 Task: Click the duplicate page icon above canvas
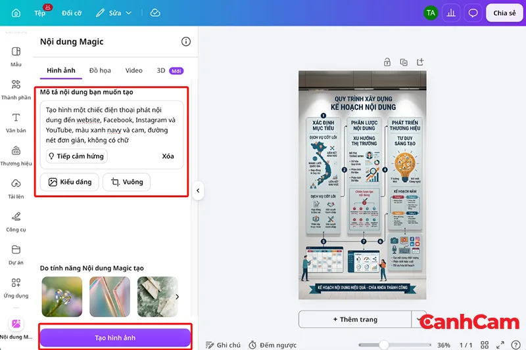click(404, 62)
